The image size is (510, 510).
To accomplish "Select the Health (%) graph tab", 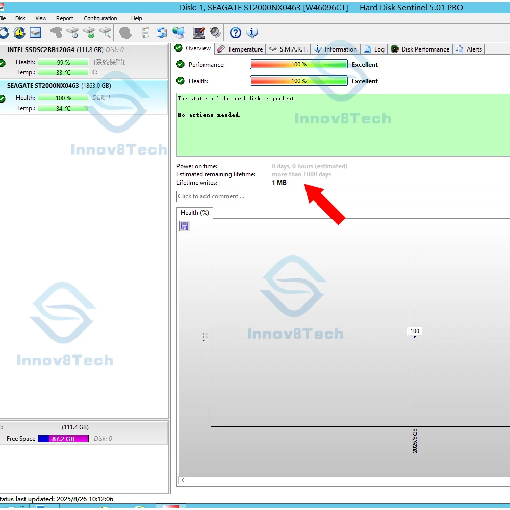I will [194, 213].
